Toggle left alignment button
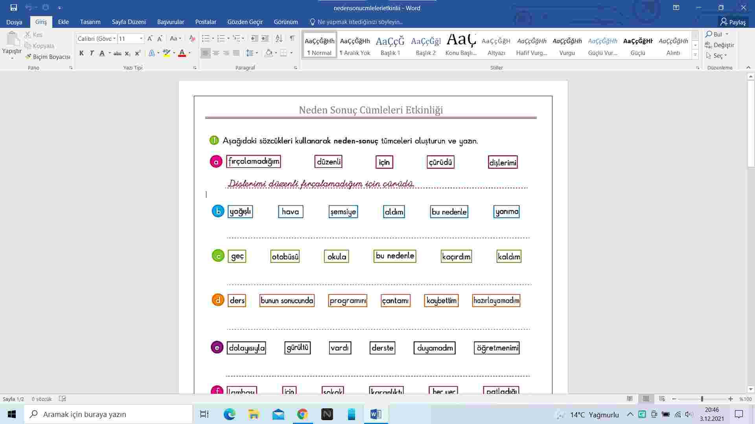755x424 pixels. pos(205,53)
